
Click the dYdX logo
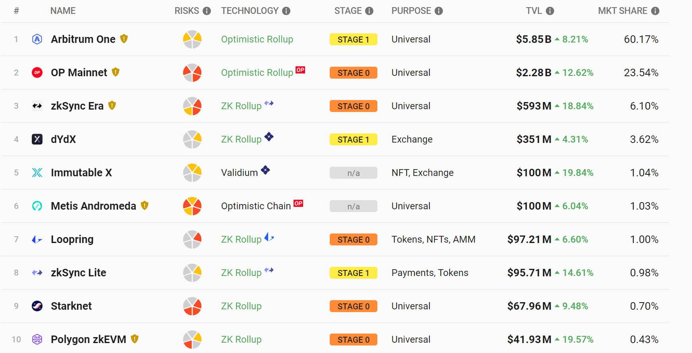37,139
